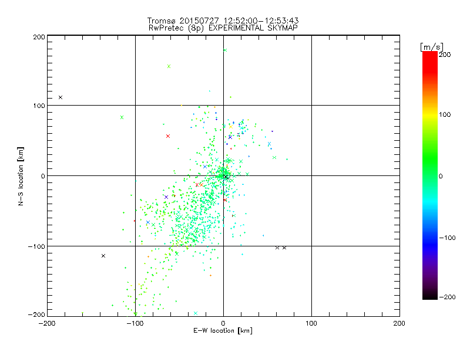Click the 'E-W location [km]' axis label

point(223,330)
